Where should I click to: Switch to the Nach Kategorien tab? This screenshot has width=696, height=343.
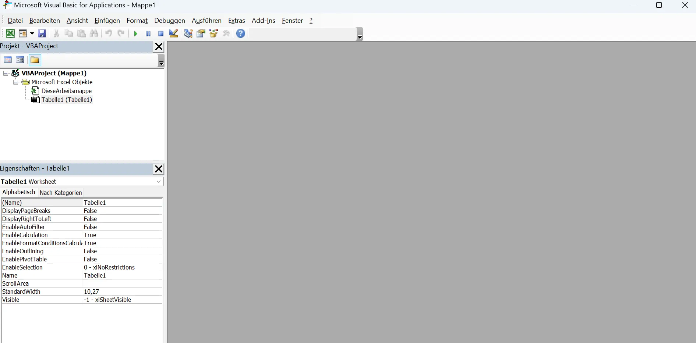tap(61, 193)
